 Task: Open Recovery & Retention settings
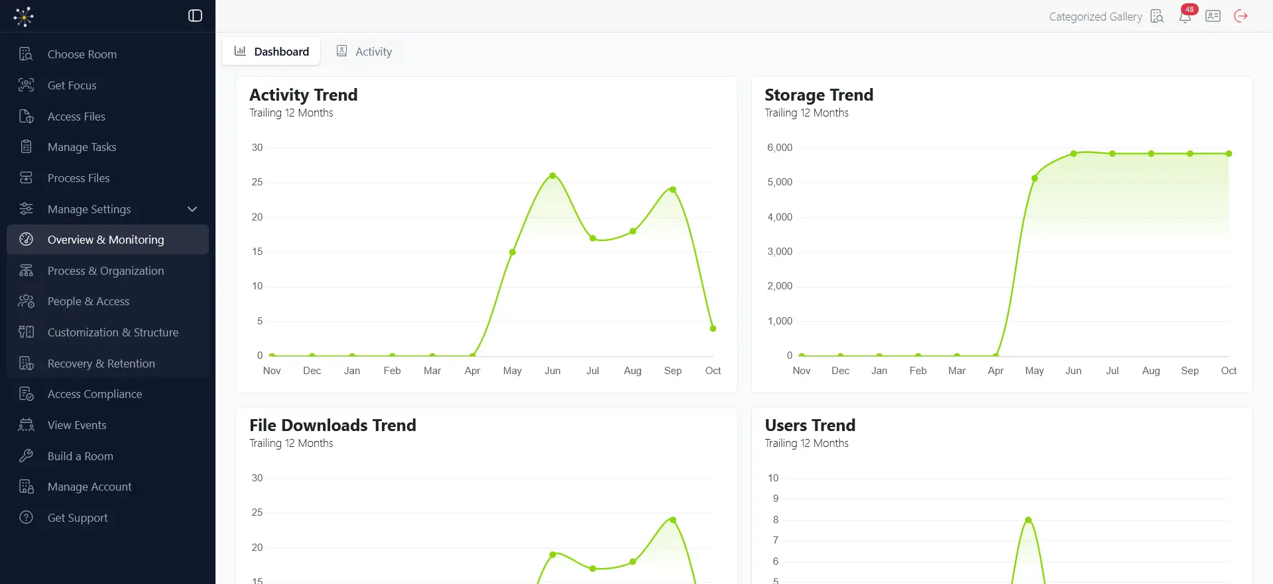107,363
